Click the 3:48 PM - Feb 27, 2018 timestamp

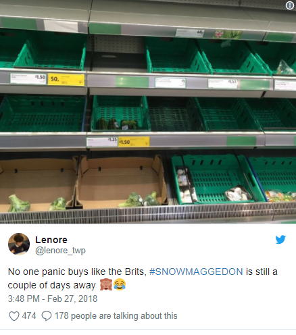pyautogui.click(x=53, y=299)
